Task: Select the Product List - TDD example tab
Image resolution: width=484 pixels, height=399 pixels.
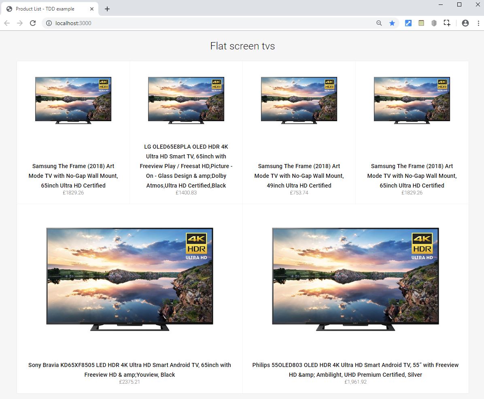Action: coord(49,9)
